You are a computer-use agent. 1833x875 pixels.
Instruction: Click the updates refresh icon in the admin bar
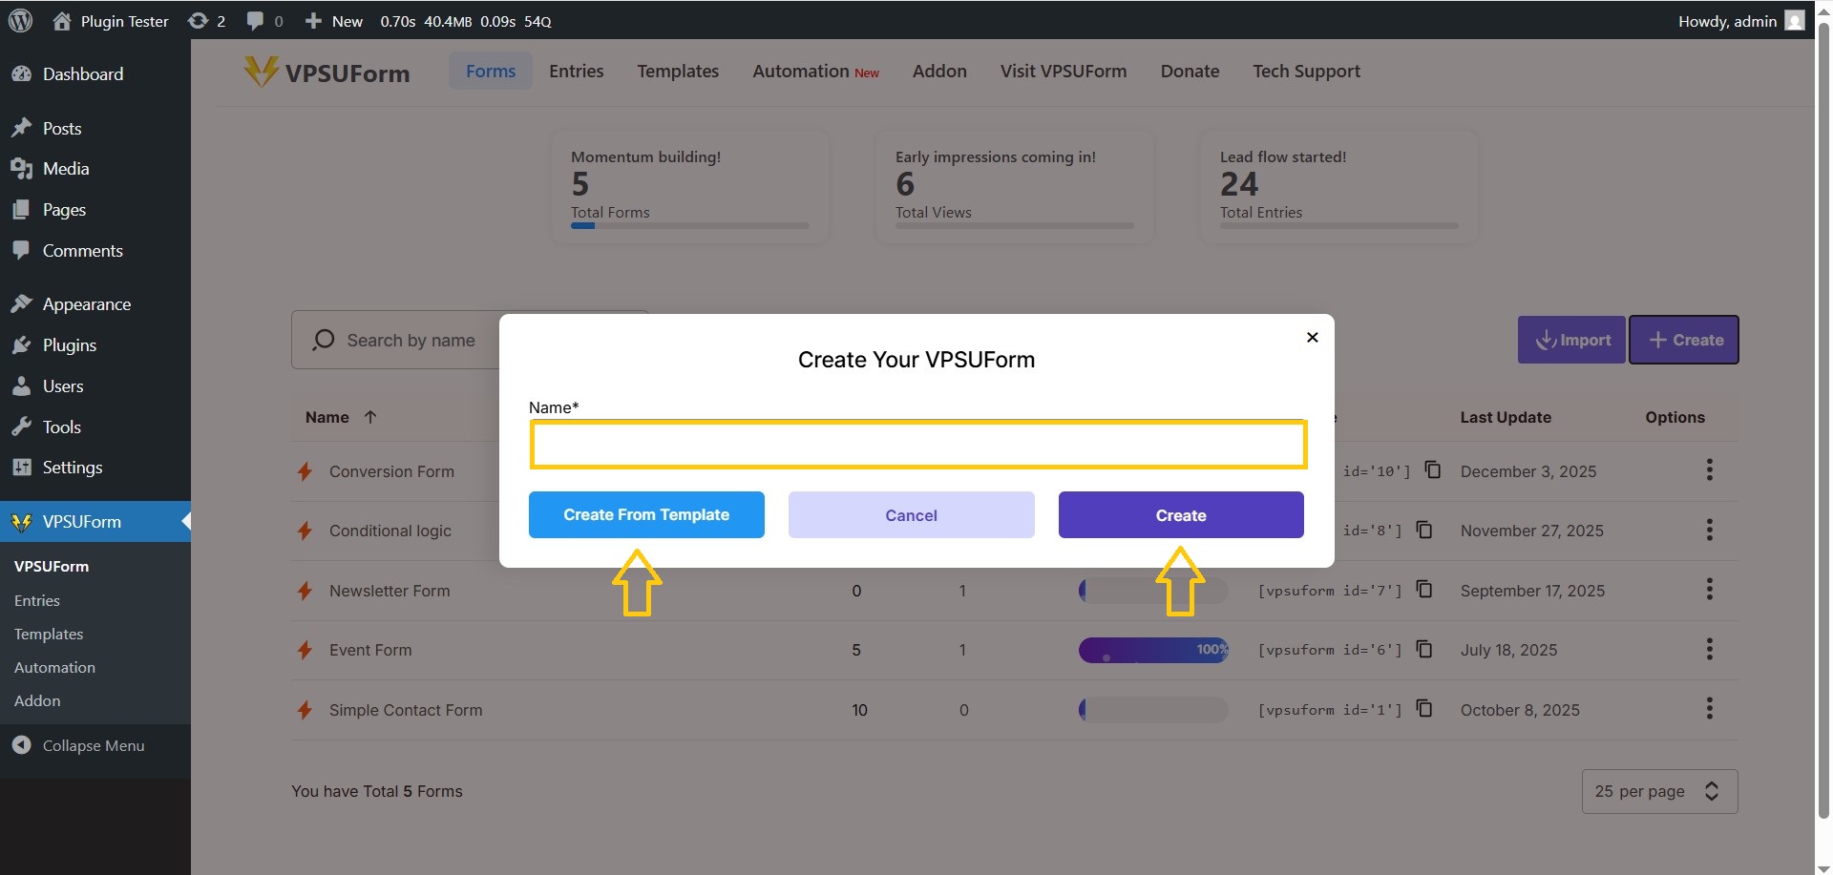(198, 20)
